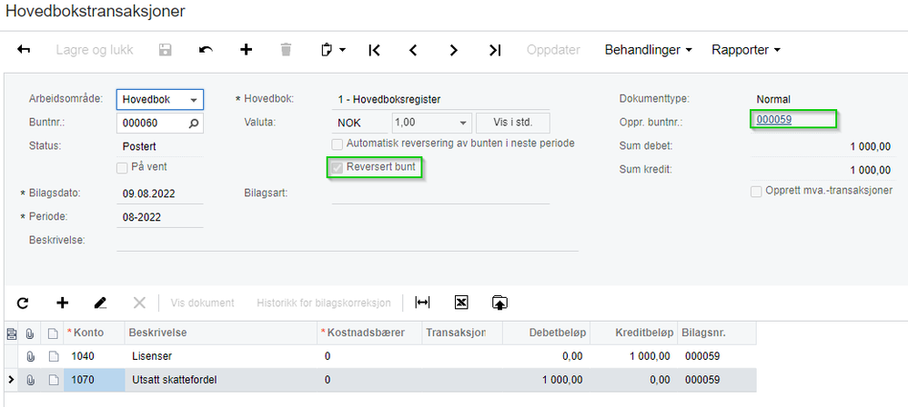Click the Oppdater button

pyautogui.click(x=553, y=50)
